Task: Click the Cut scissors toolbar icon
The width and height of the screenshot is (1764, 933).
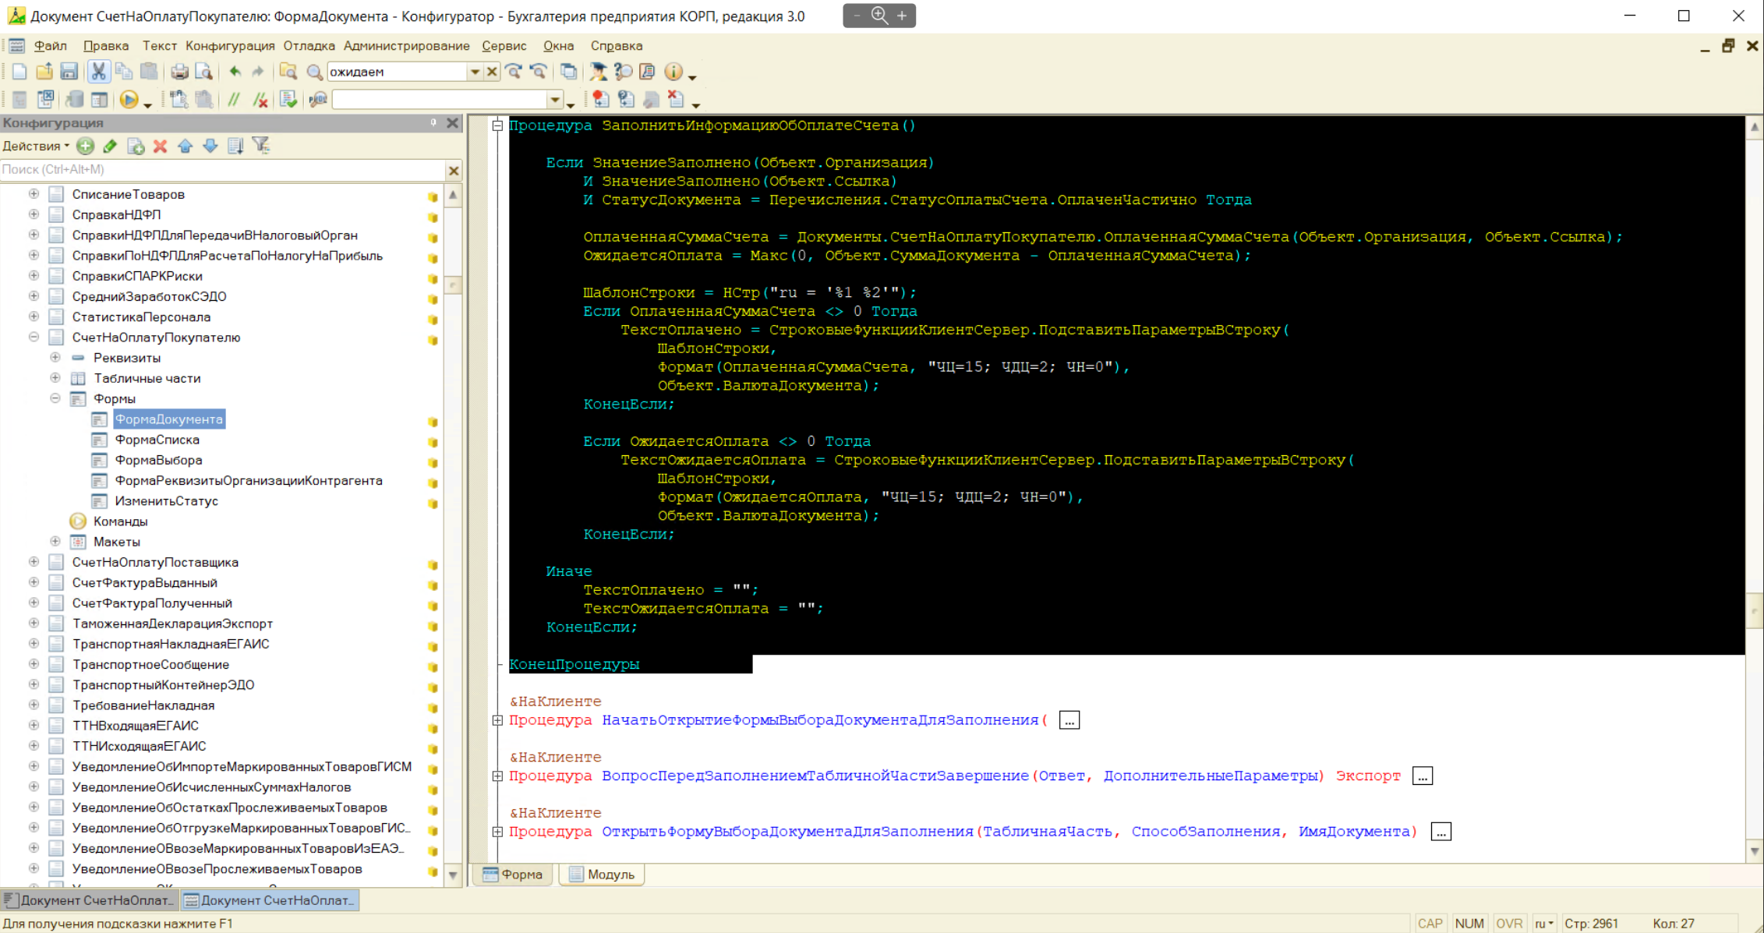Action: (x=98, y=72)
